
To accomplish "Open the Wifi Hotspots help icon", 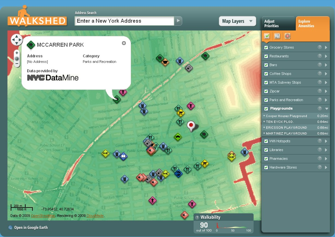I will coord(320,141).
